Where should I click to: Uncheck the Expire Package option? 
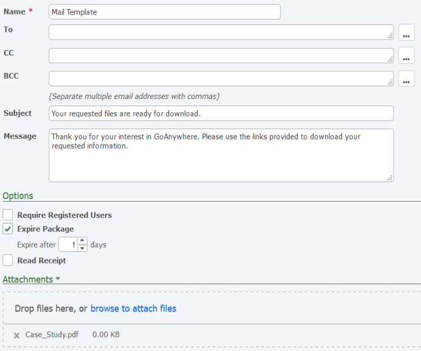8,229
